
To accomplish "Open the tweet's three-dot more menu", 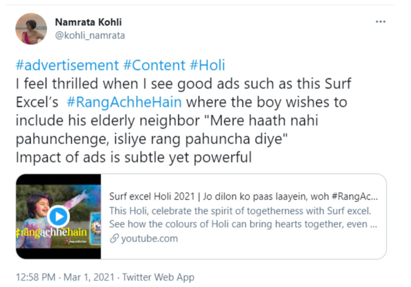I will (381, 22).
